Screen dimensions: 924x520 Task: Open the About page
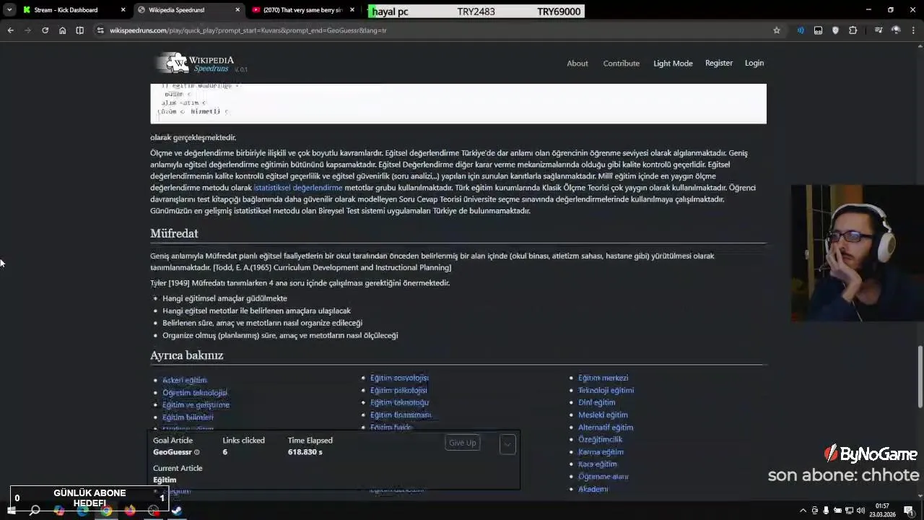[x=577, y=64]
